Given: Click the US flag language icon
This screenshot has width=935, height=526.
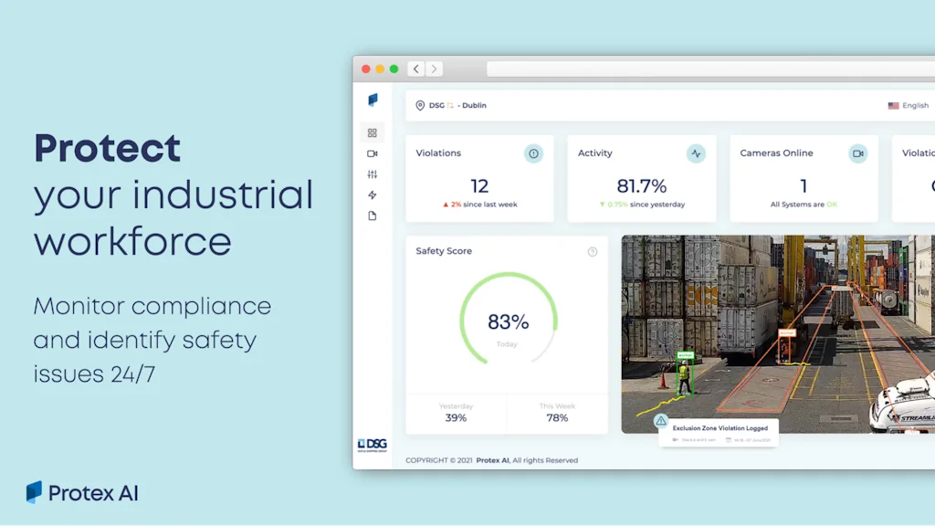Looking at the screenshot, I should tap(893, 106).
